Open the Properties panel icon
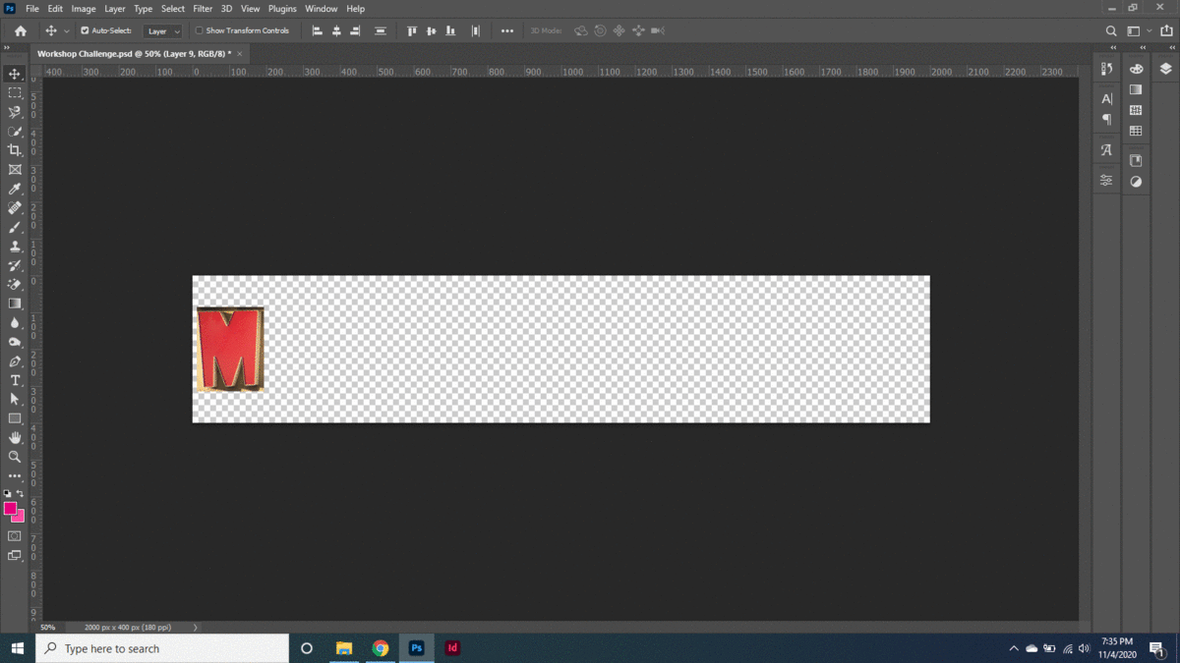Image resolution: width=1180 pixels, height=663 pixels. [x=1106, y=181]
